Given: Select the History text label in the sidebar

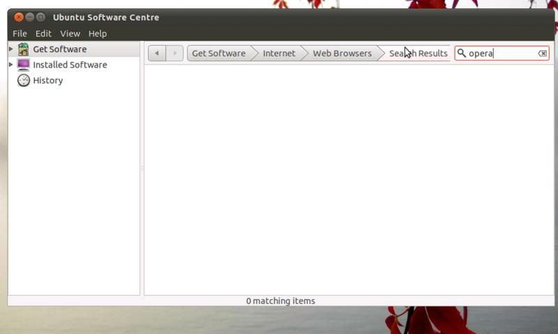Looking at the screenshot, I should (48, 81).
